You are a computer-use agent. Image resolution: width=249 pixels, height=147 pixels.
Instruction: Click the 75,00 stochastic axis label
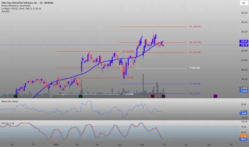(244, 127)
